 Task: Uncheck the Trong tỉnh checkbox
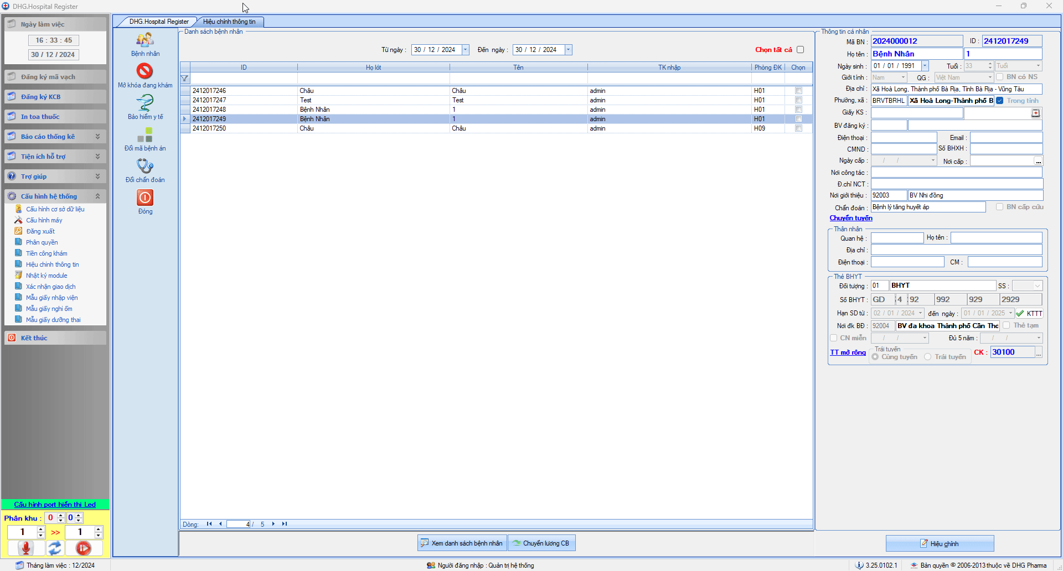pos(1000,101)
